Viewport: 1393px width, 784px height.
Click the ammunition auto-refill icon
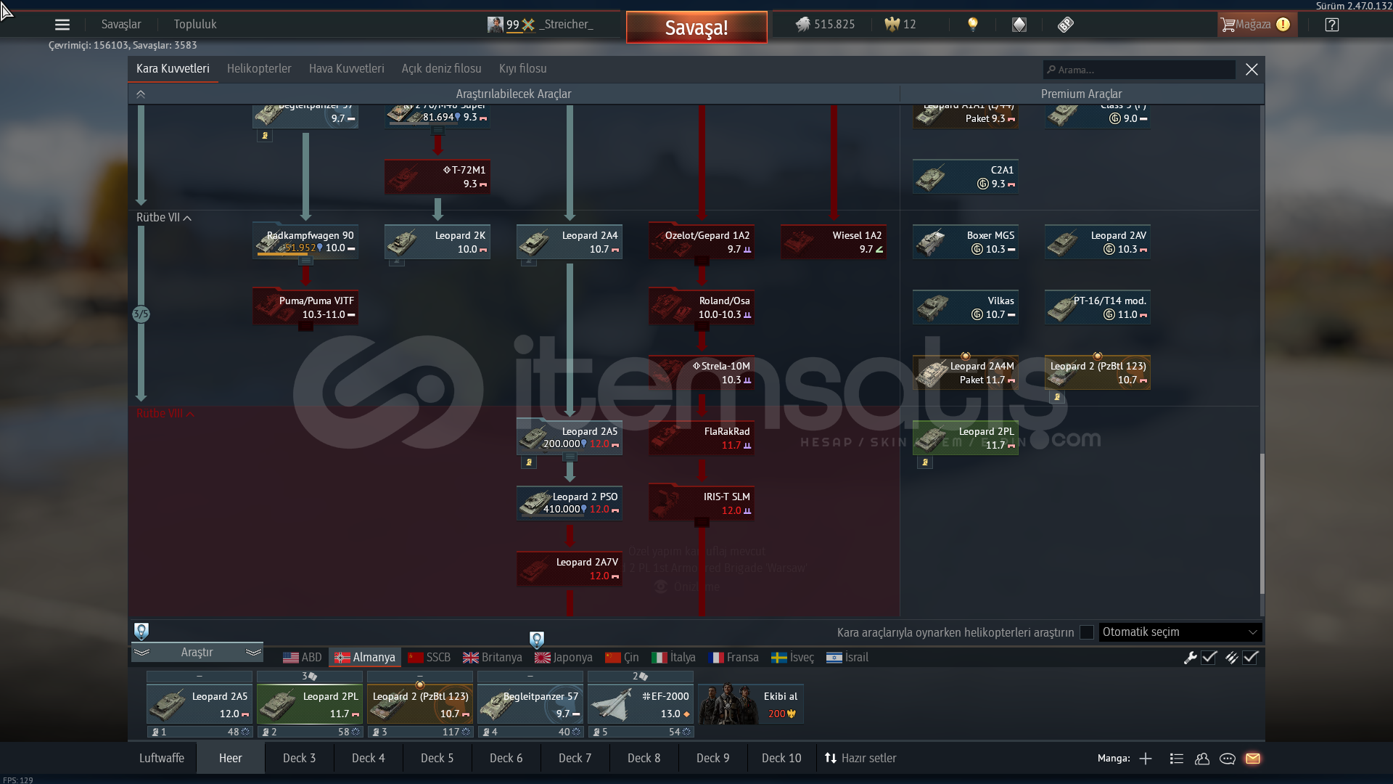coord(1231,658)
